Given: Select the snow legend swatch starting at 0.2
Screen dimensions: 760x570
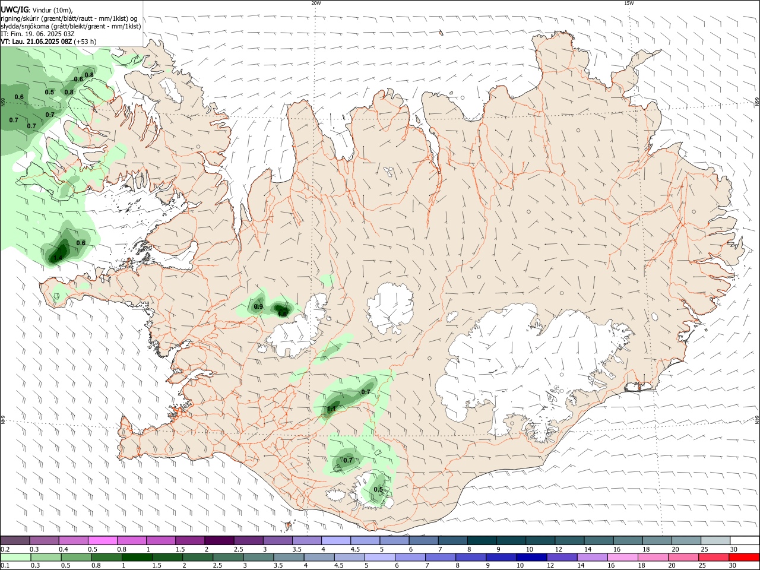Looking at the screenshot, I should 15,540.
